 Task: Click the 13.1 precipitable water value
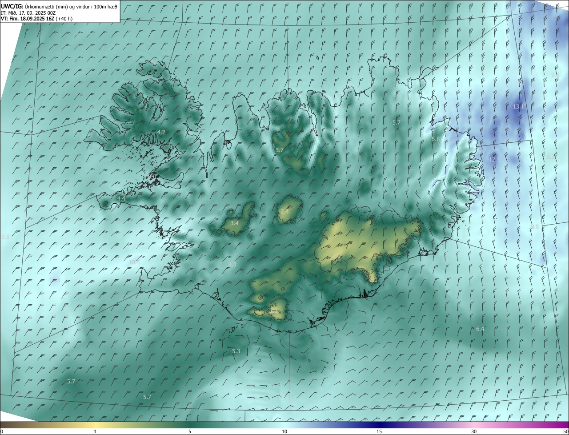518,107
